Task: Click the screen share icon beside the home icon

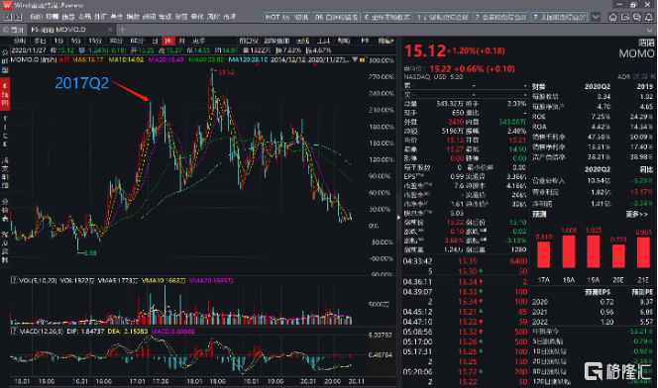Action: pyautogui.click(x=625, y=17)
